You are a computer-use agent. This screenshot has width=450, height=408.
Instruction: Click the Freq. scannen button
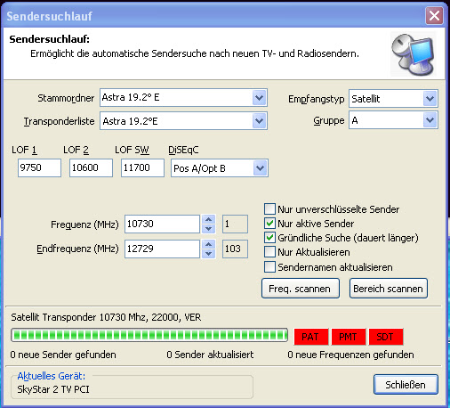click(301, 289)
